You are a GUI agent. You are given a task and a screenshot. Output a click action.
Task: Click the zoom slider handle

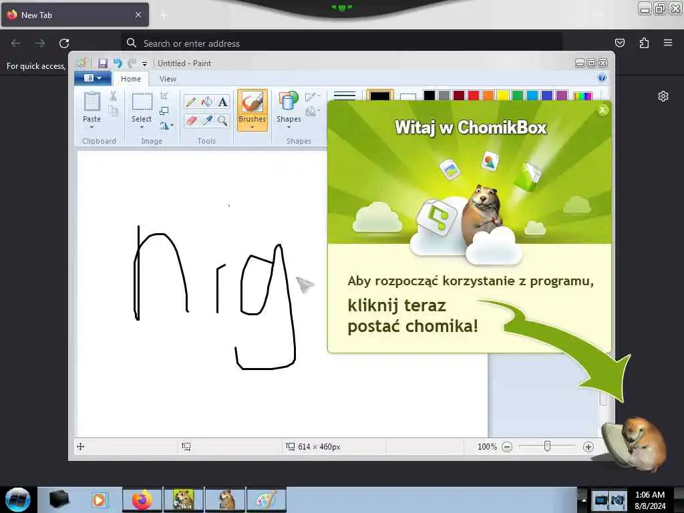point(547,446)
